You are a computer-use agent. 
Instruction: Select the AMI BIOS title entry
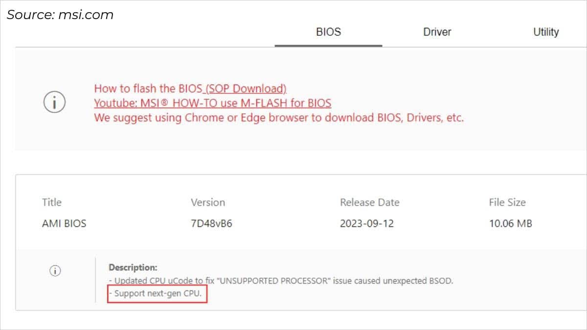64,224
